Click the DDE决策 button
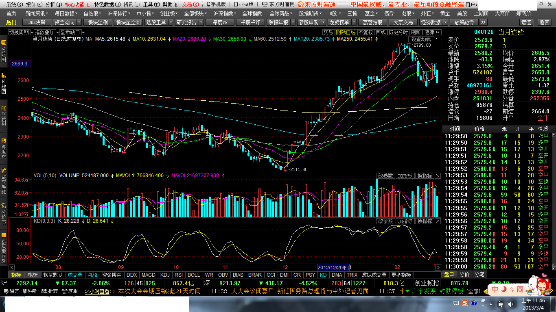The height and width of the screenshot is (312, 556). [37, 22]
